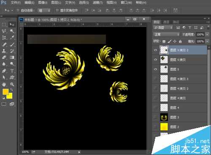The height and width of the screenshot is (155, 211).
Task: Select the Horizontal Type tool
Action: (12, 71)
